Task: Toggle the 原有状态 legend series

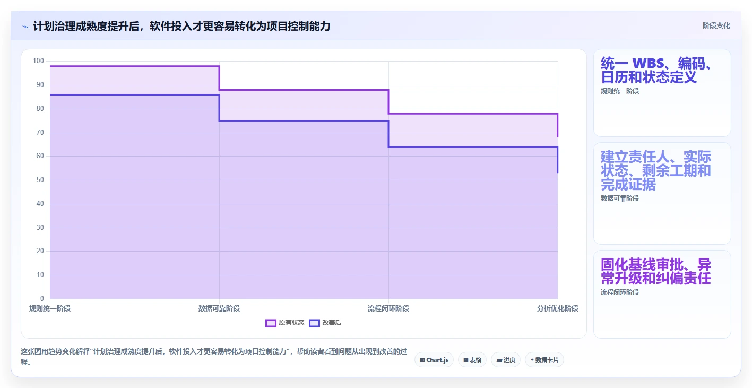Action: click(285, 323)
